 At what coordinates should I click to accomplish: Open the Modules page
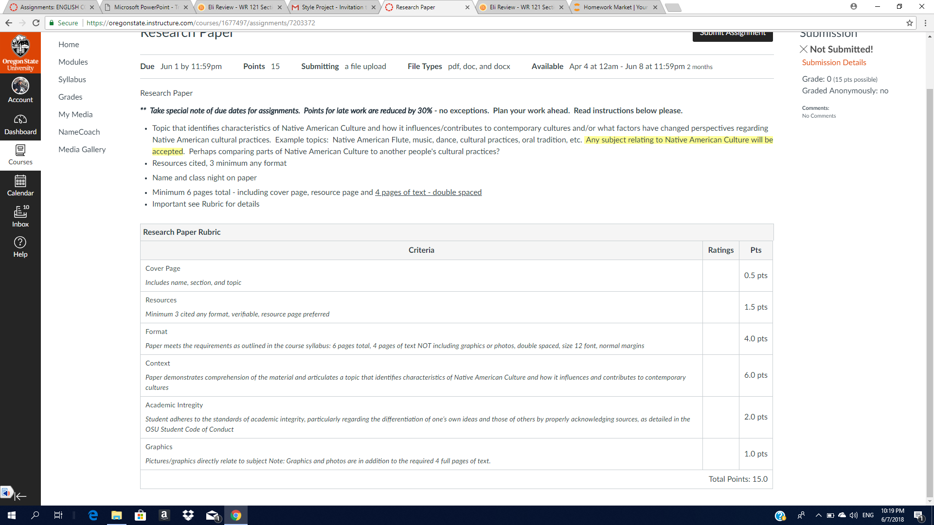[73, 62]
